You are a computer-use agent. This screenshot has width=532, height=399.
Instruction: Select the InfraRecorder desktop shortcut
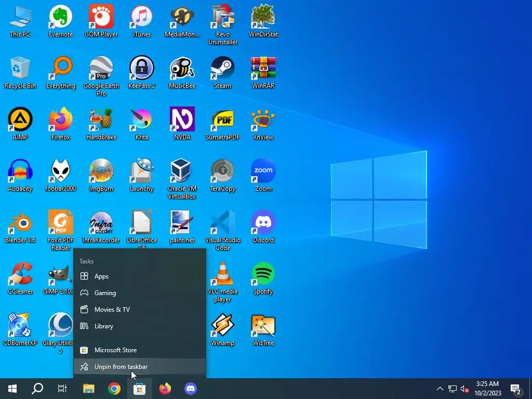pos(101,227)
